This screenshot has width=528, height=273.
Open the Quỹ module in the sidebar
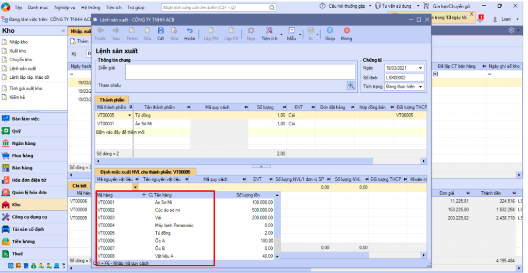(34, 131)
